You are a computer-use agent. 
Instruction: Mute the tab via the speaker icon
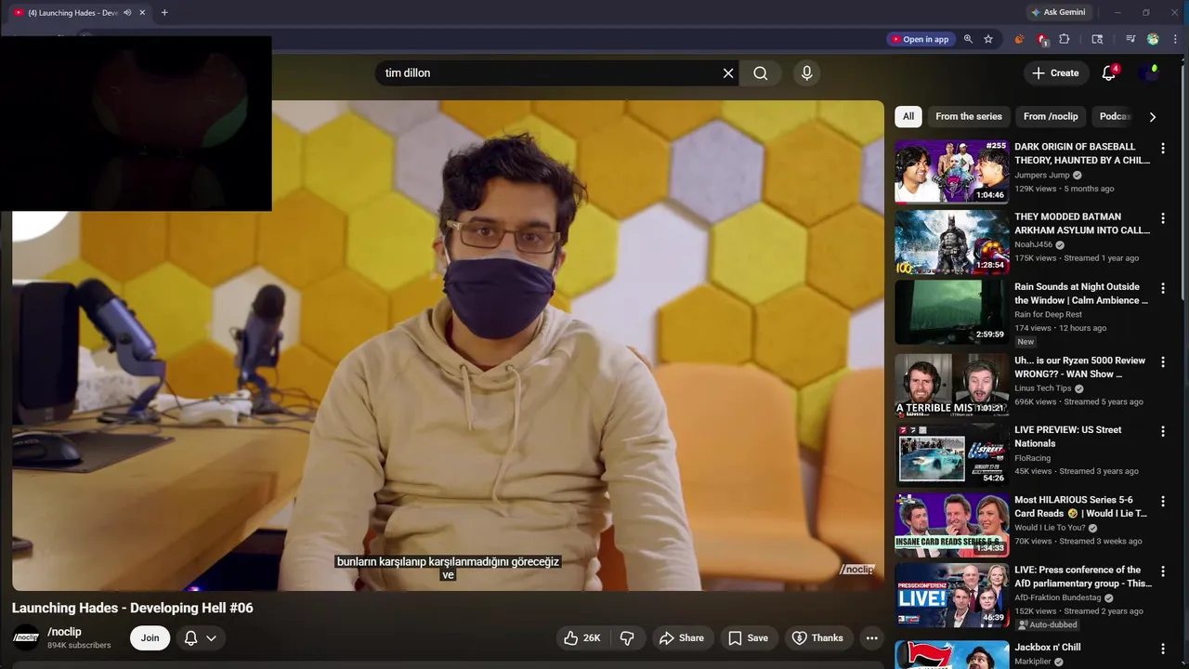[127, 13]
